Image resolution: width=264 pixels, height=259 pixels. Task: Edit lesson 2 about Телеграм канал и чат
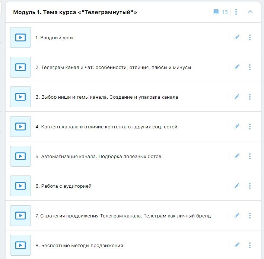[237, 67]
